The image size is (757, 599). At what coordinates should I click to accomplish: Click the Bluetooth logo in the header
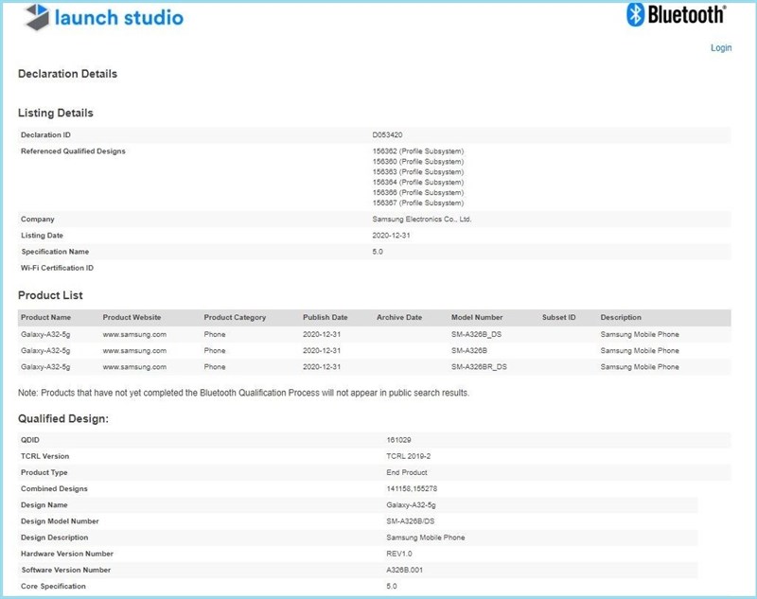tap(676, 15)
